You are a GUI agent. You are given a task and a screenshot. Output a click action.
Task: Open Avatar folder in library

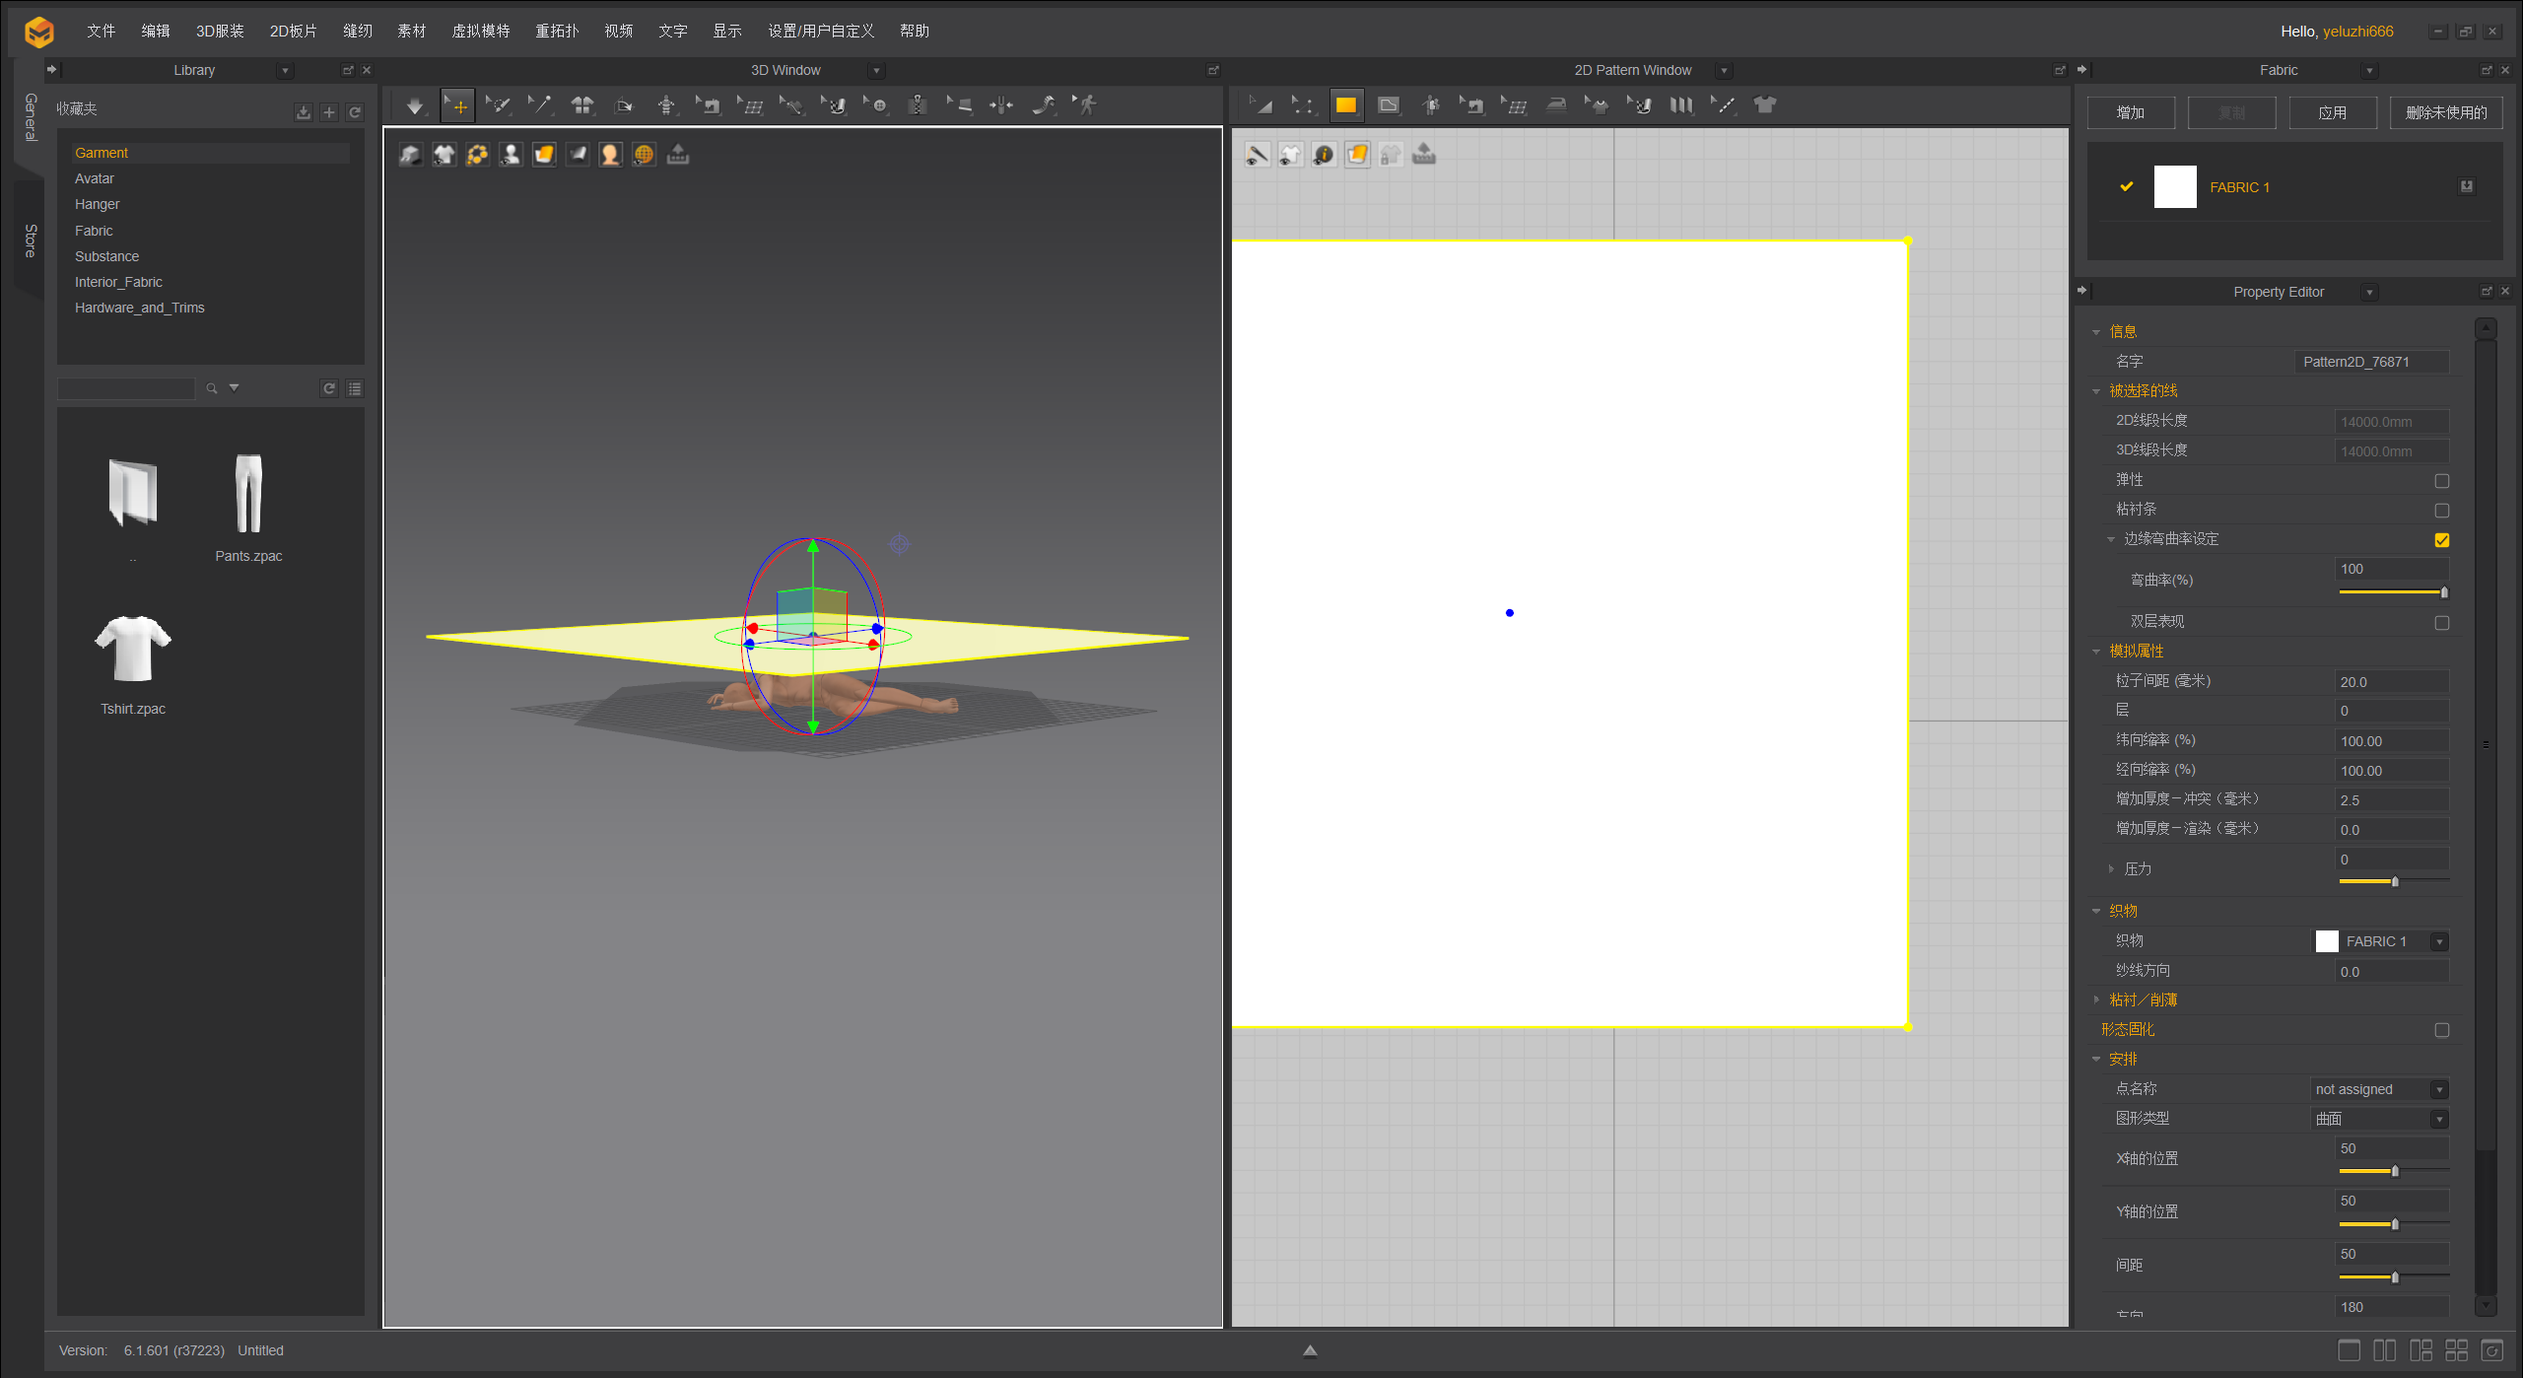(95, 178)
